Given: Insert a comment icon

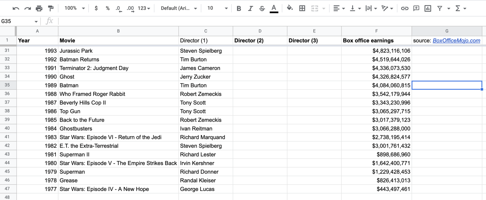Looking at the screenshot, I should pos(416,8).
